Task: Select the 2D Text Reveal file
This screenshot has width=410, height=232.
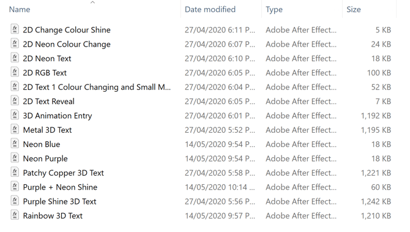Action: click(x=48, y=101)
